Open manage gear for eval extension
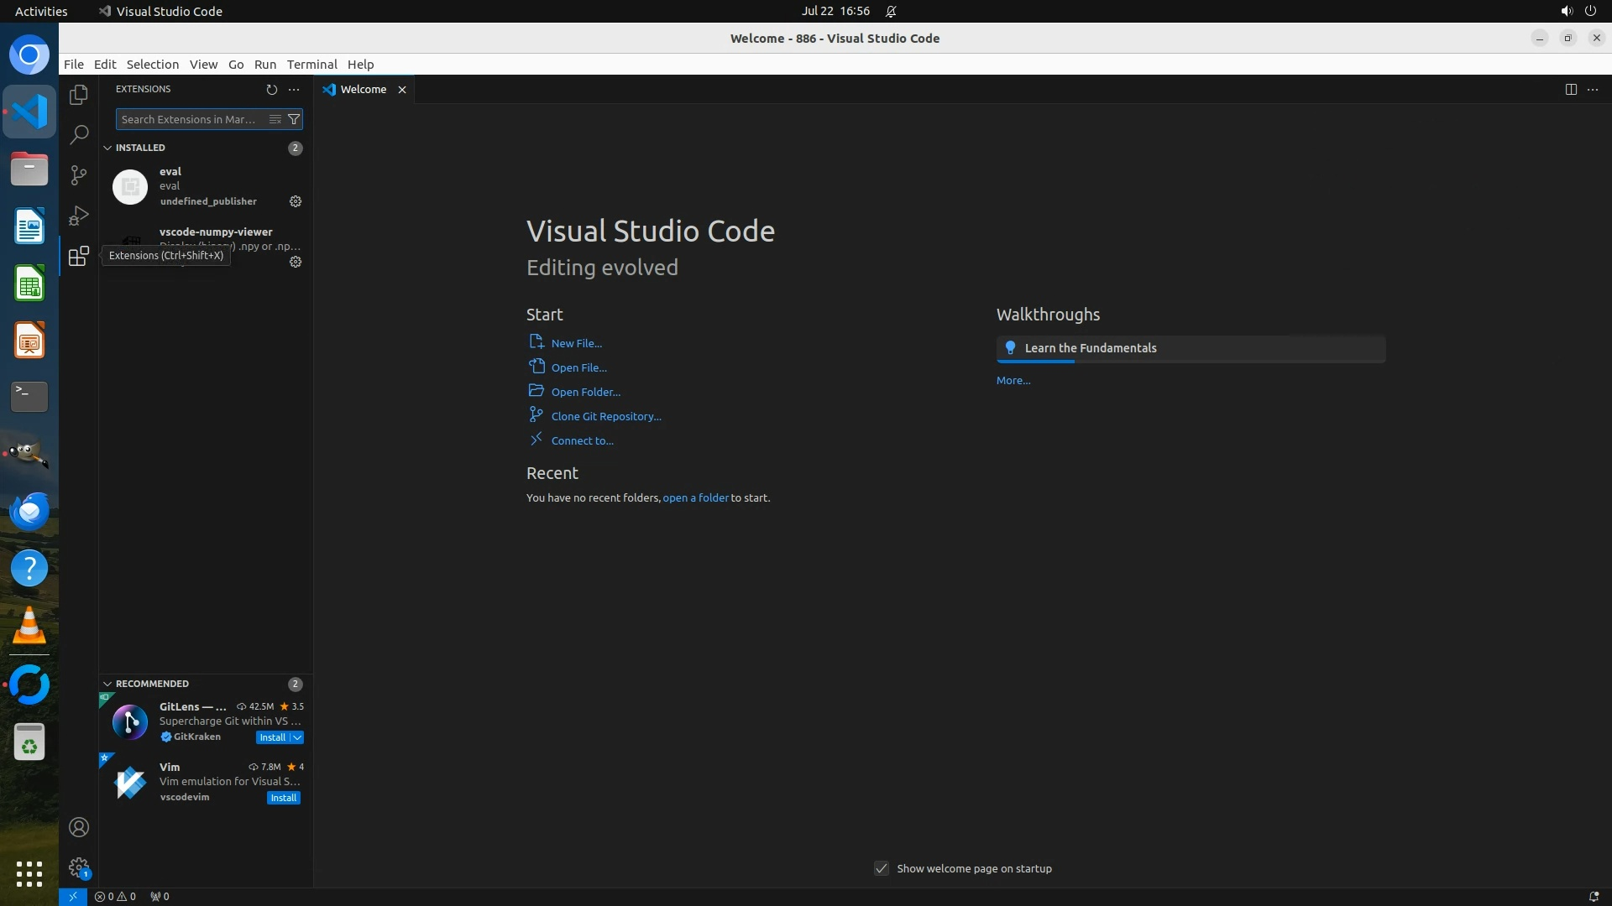The image size is (1612, 906). (296, 201)
